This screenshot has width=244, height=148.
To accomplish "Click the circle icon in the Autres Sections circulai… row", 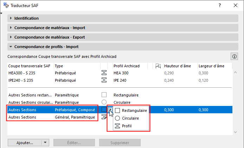I will pyautogui.click(x=104, y=102).
